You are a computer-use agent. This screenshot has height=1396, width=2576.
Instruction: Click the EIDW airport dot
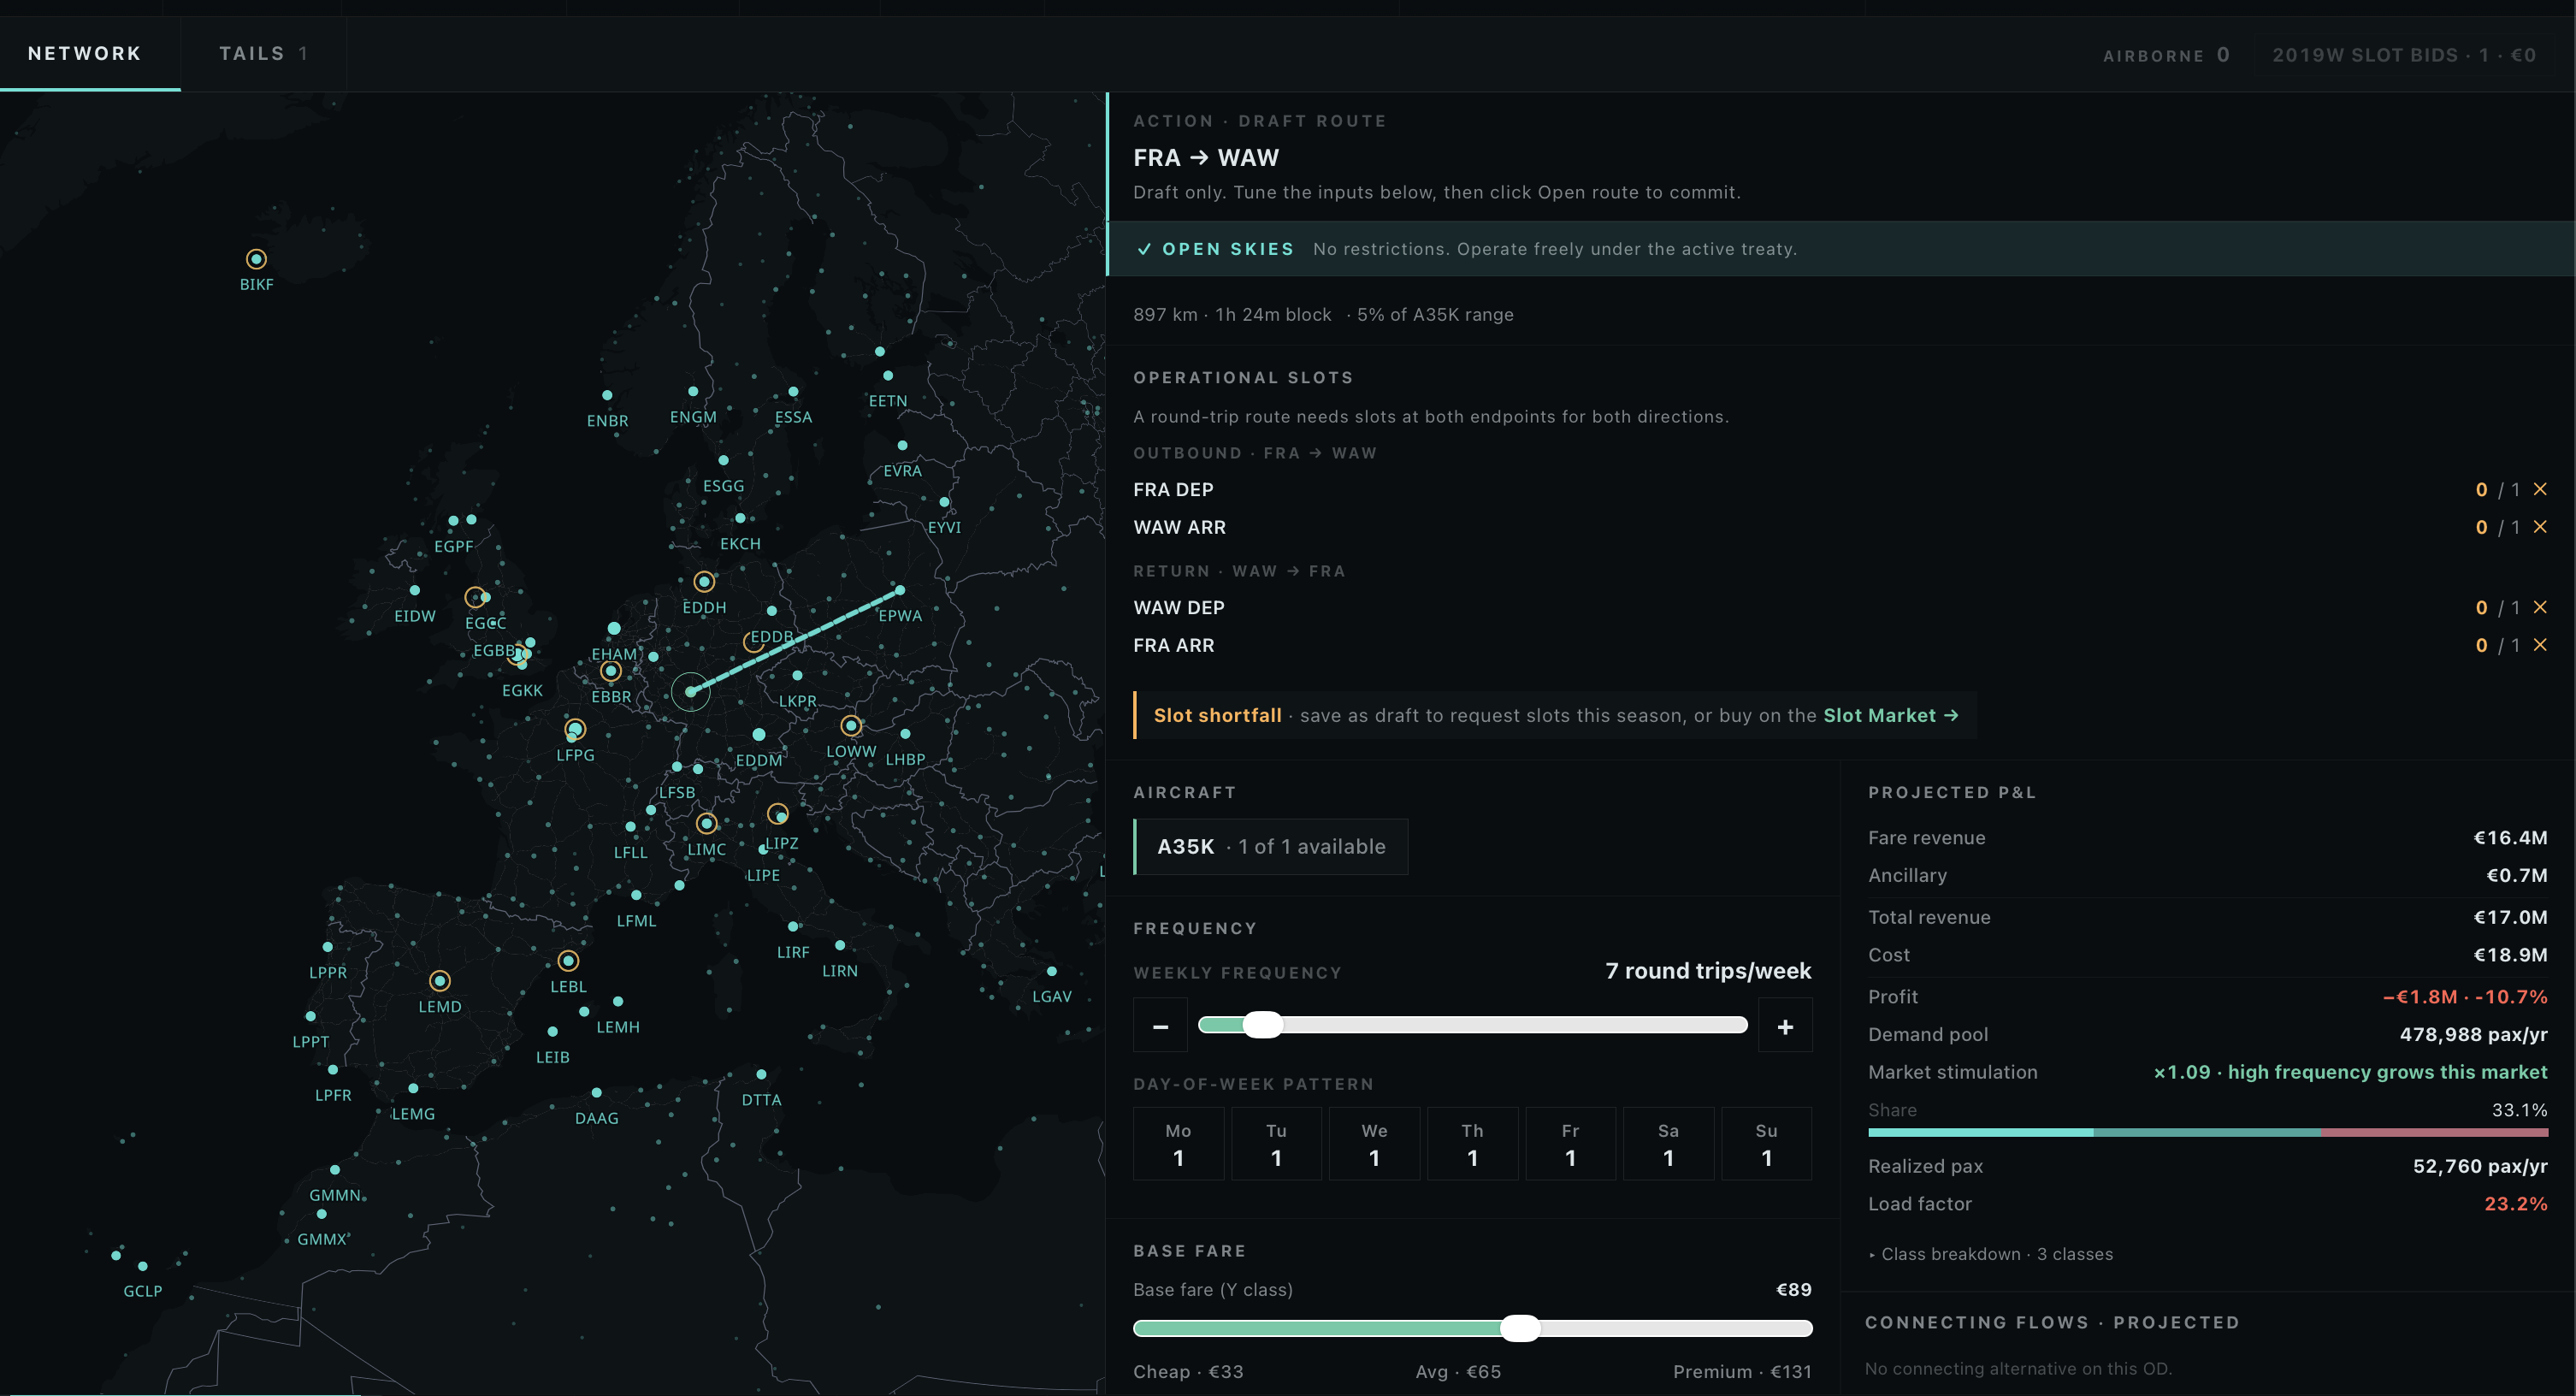[414, 590]
